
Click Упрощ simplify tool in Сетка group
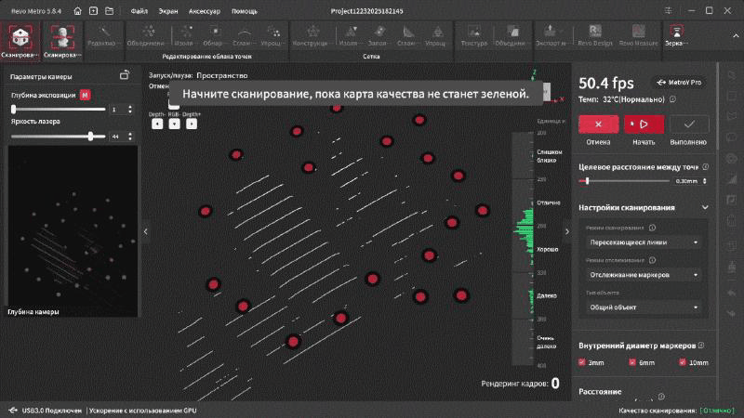pyautogui.click(x=436, y=36)
